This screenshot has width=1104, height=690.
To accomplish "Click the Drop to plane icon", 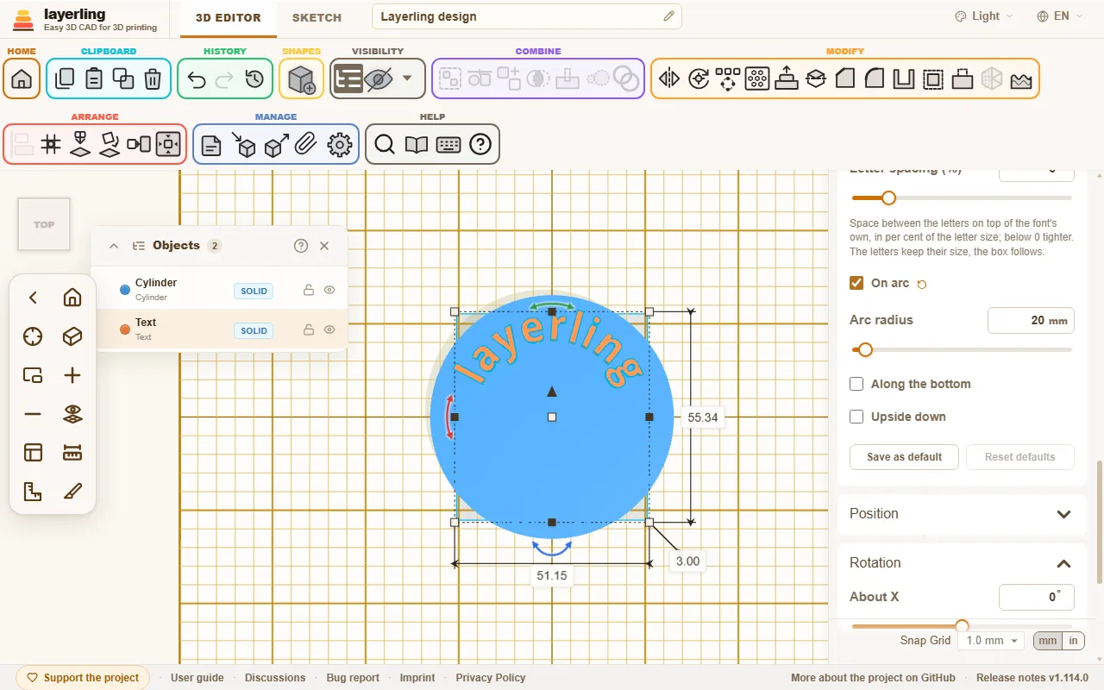I will [80, 144].
